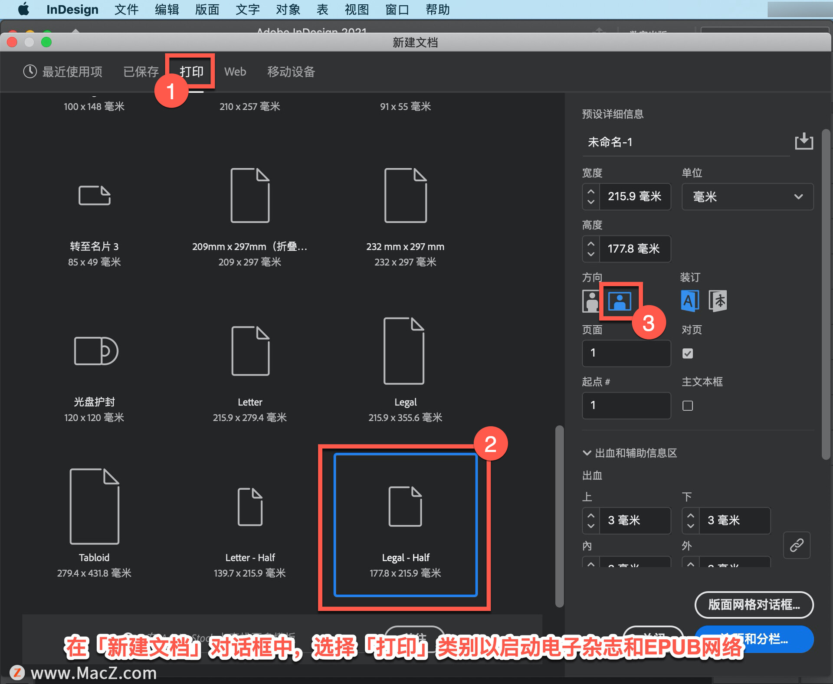Click the preset list vertical scrollbar
Image resolution: width=833 pixels, height=684 pixels.
click(559, 515)
